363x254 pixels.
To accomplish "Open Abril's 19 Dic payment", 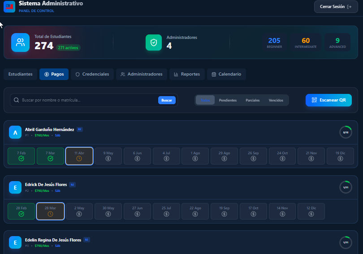I will click(x=340, y=156).
